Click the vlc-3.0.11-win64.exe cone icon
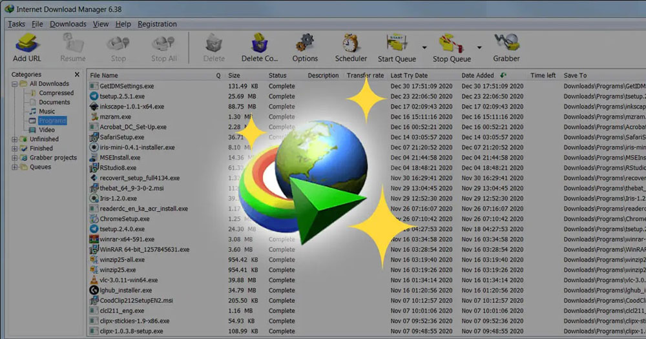 pos(94,280)
